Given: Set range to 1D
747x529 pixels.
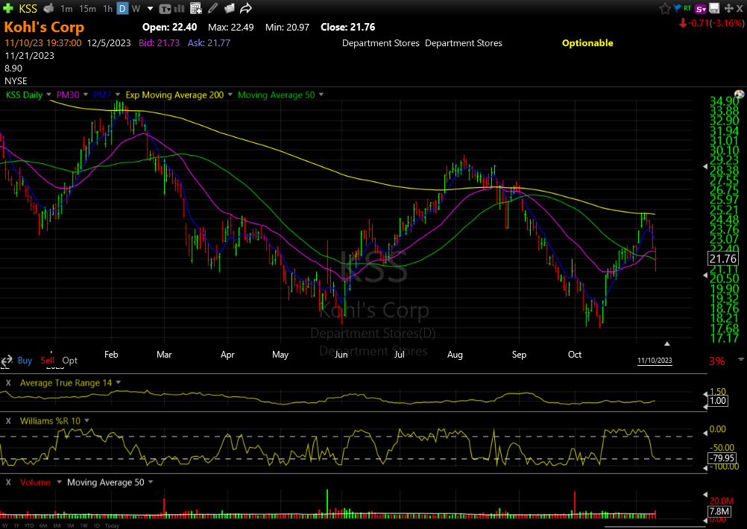Looking at the screenshot, I should click(96, 526).
